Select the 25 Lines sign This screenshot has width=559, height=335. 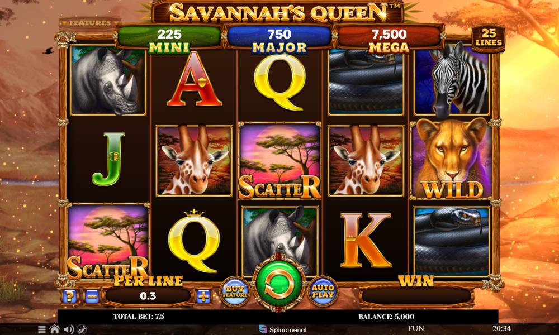[x=489, y=38]
